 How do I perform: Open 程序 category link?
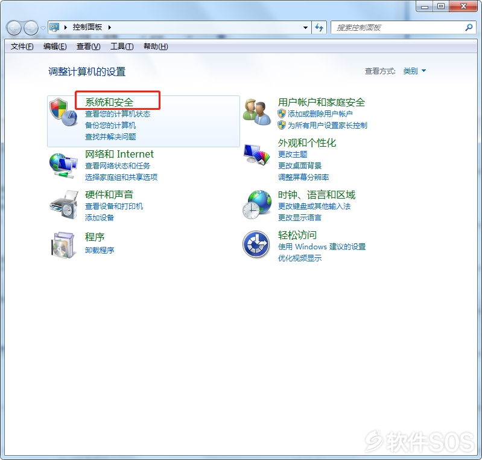[95, 237]
